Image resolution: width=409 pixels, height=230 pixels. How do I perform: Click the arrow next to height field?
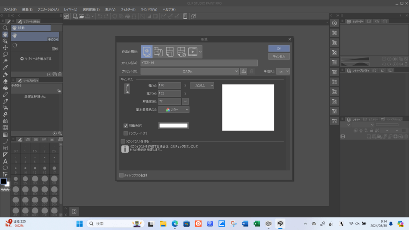[x=185, y=93]
